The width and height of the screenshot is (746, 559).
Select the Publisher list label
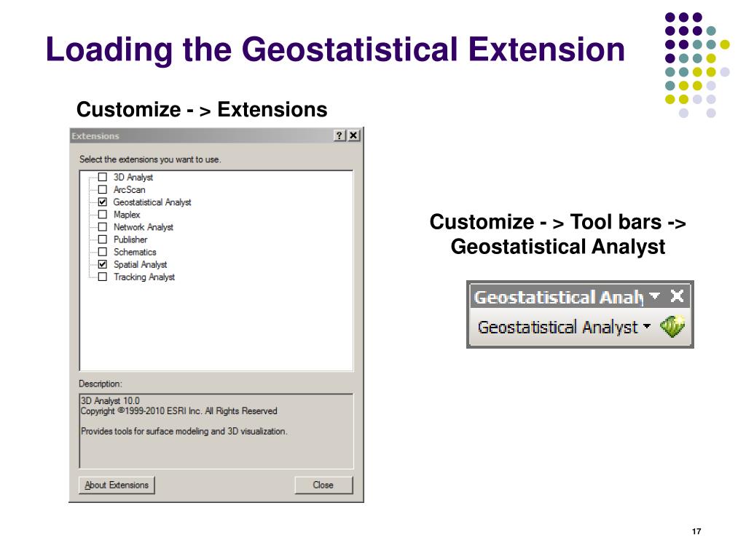[x=130, y=239]
